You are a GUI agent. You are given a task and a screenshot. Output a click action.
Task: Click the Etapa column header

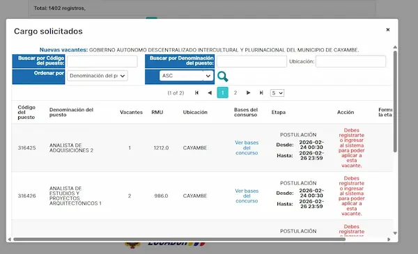(279, 112)
